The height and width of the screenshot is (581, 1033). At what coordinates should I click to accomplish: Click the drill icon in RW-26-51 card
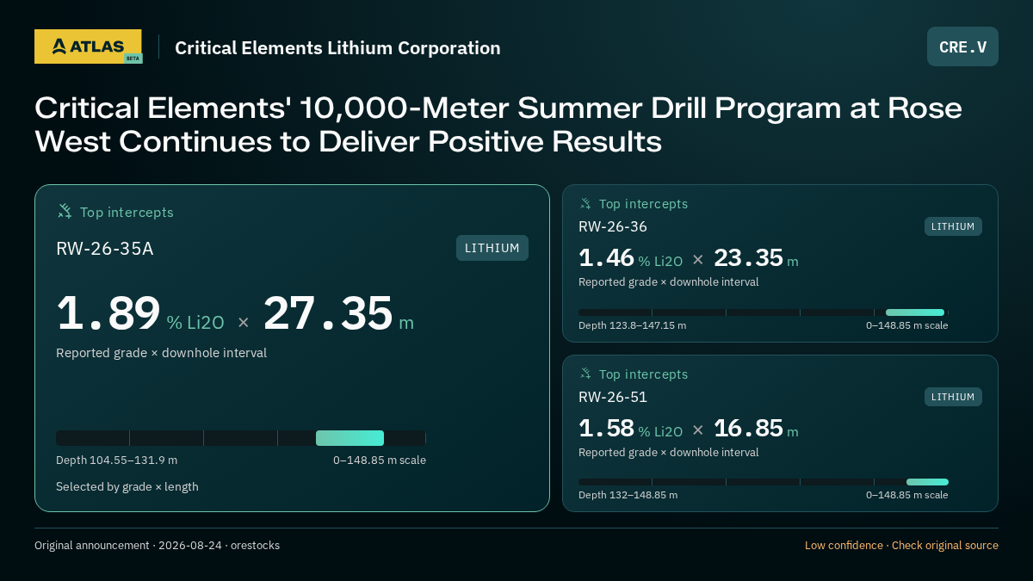(585, 374)
